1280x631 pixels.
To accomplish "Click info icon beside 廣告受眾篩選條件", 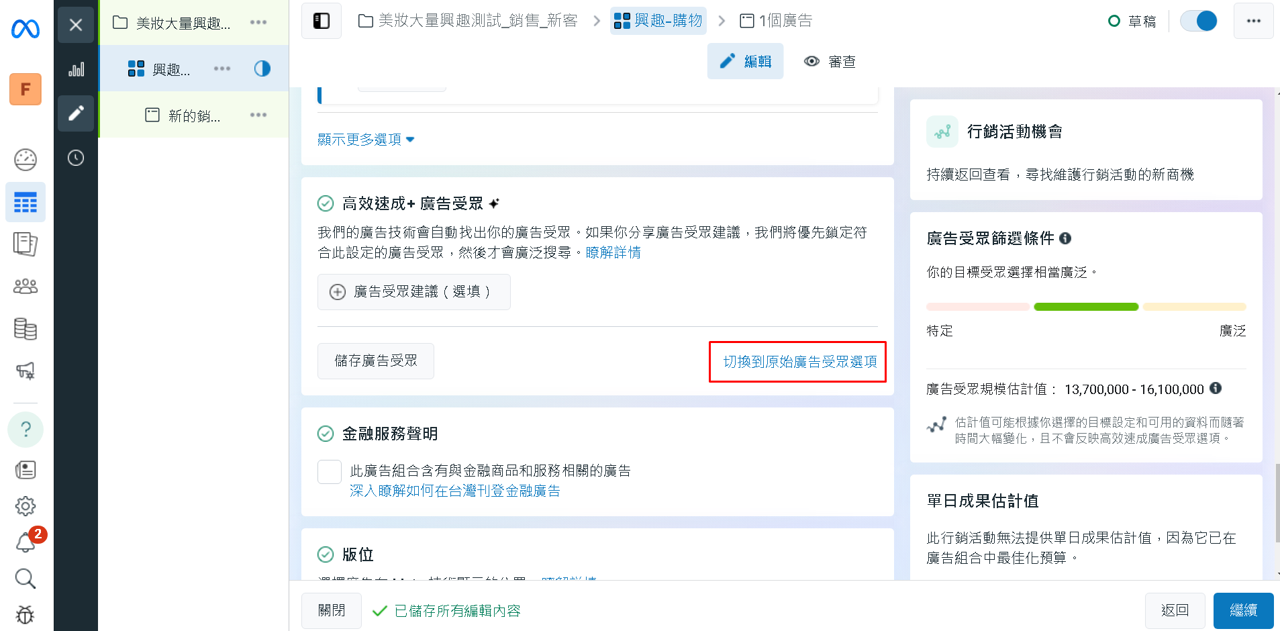I will click(x=1065, y=238).
